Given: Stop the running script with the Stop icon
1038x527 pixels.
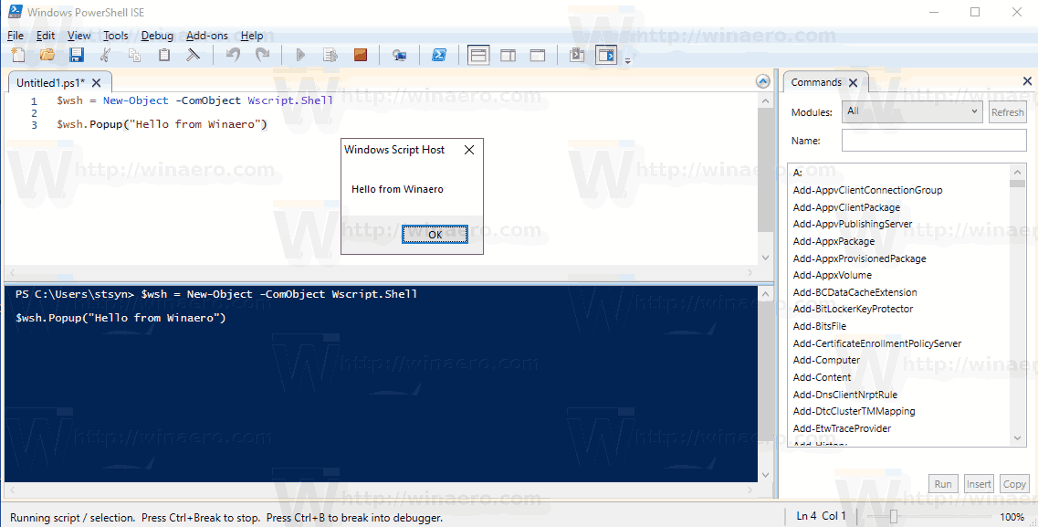Looking at the screenshot, I should pos(360,55).
